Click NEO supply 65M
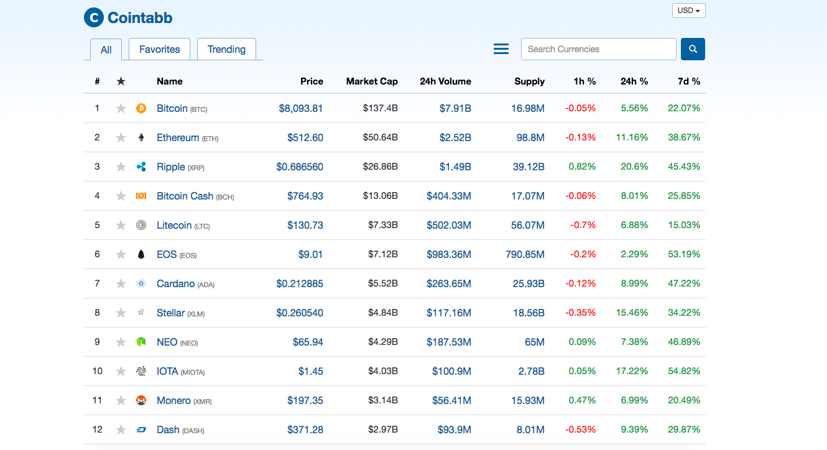The height and width of the screenshot is (450, 827). coord(535,342)
